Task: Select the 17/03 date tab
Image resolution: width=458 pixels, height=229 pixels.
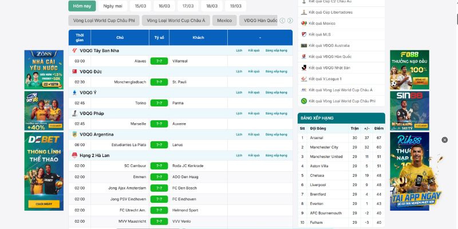Action: tap(188, 6)
